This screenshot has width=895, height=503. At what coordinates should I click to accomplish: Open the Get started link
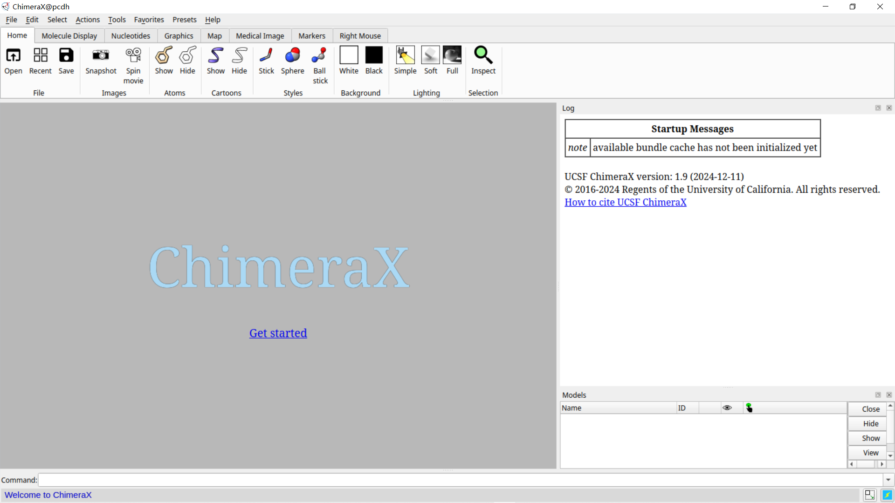pyautogui.click(x=278, y=333)
